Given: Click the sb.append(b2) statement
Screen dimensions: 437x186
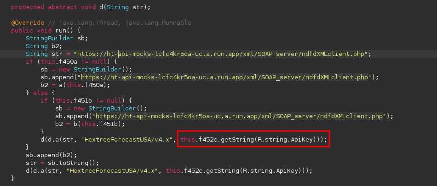Looking at the screenshot, I should pos(52,155).
